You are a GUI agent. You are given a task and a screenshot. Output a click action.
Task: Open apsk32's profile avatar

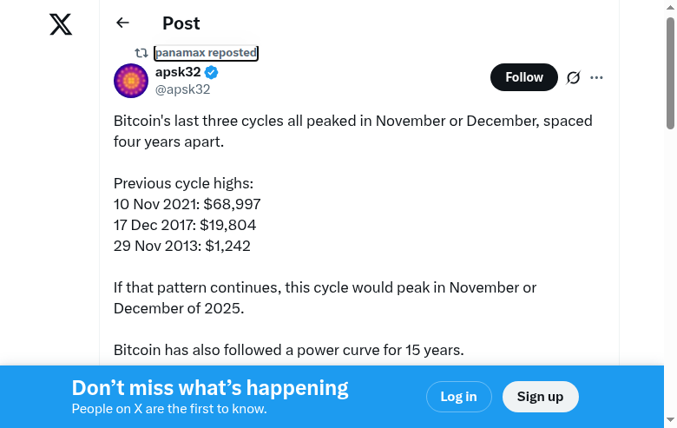pos(131,81)
